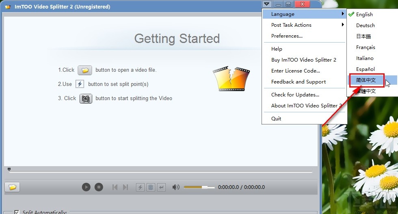Switch language to 日本語
This screenshot has height=214, width=398.
point(372,36)
